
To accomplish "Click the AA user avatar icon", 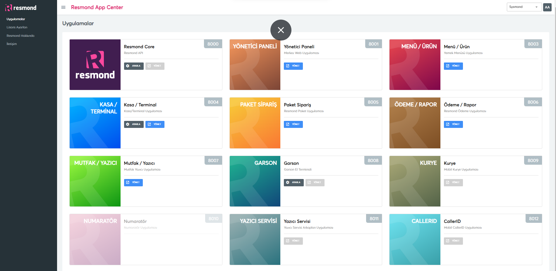I will (x=547, y=7).
